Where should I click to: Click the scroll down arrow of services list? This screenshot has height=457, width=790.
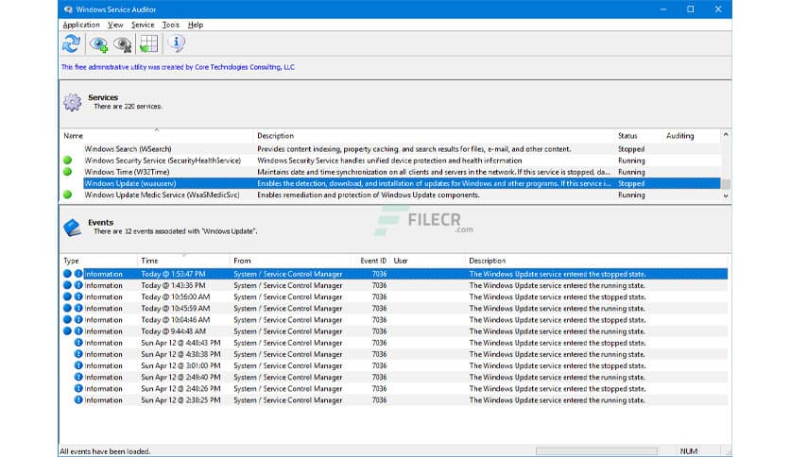(x=726, y=196)
